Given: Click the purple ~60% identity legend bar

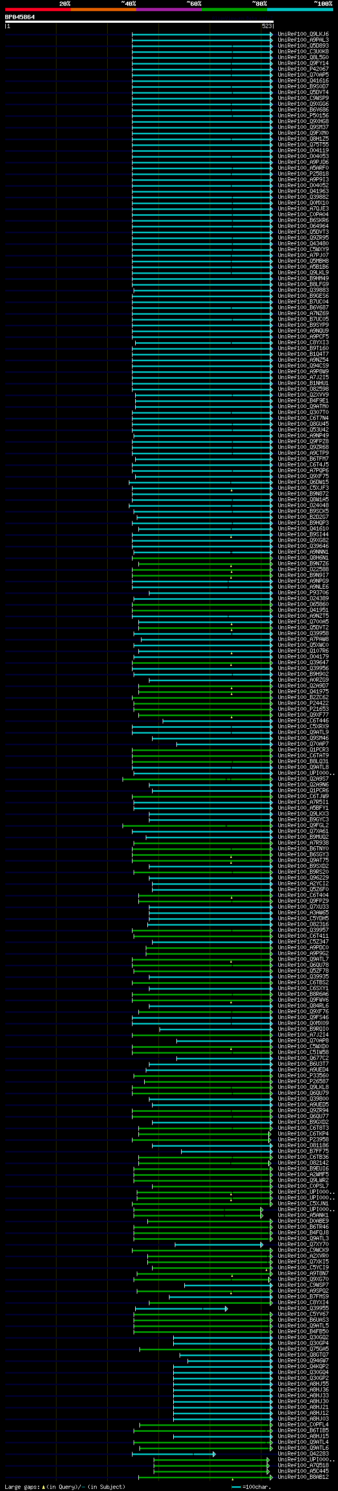Looking at the screenshot, I should 170,10.
